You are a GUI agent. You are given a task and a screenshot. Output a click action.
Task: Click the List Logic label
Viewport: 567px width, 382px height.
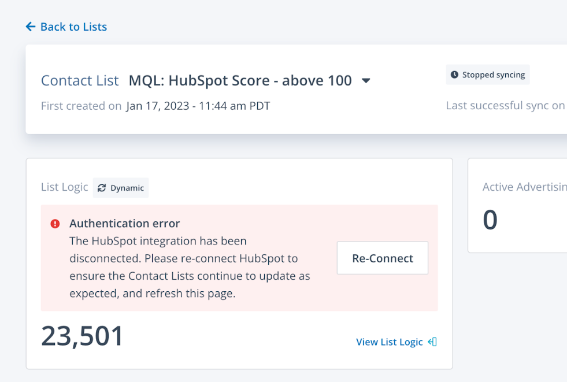tap(64, 187)
